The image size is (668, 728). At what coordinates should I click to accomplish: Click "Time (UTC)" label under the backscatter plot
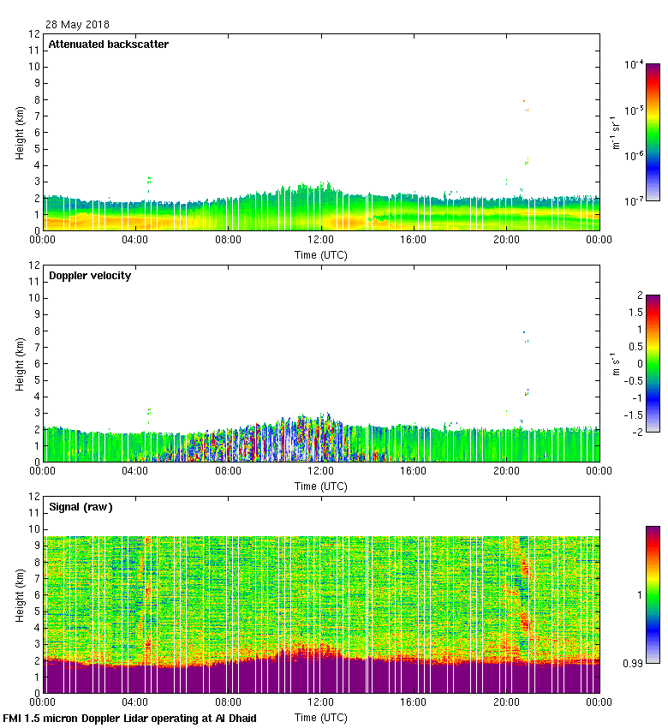pyautogui.click(x=320, y=254)
